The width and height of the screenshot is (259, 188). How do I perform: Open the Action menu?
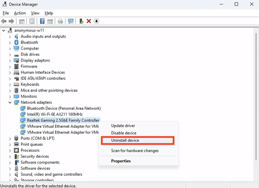point(20,13)
